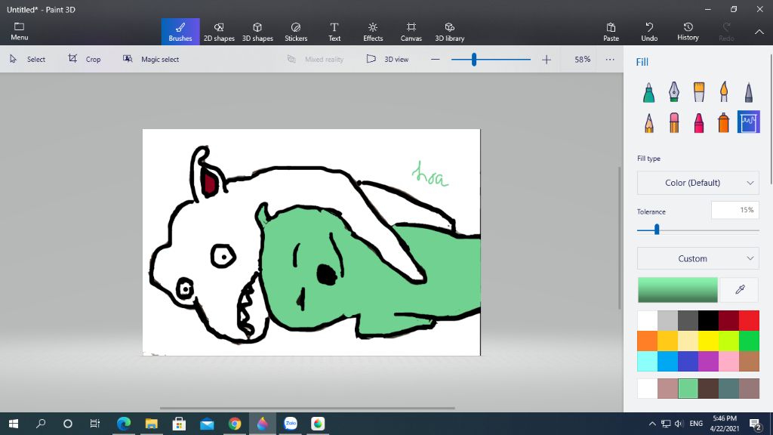Viewport: 773px width, 435px height.
Task: Select the Calligraphy pen brush
Action: tap(674, 92)
